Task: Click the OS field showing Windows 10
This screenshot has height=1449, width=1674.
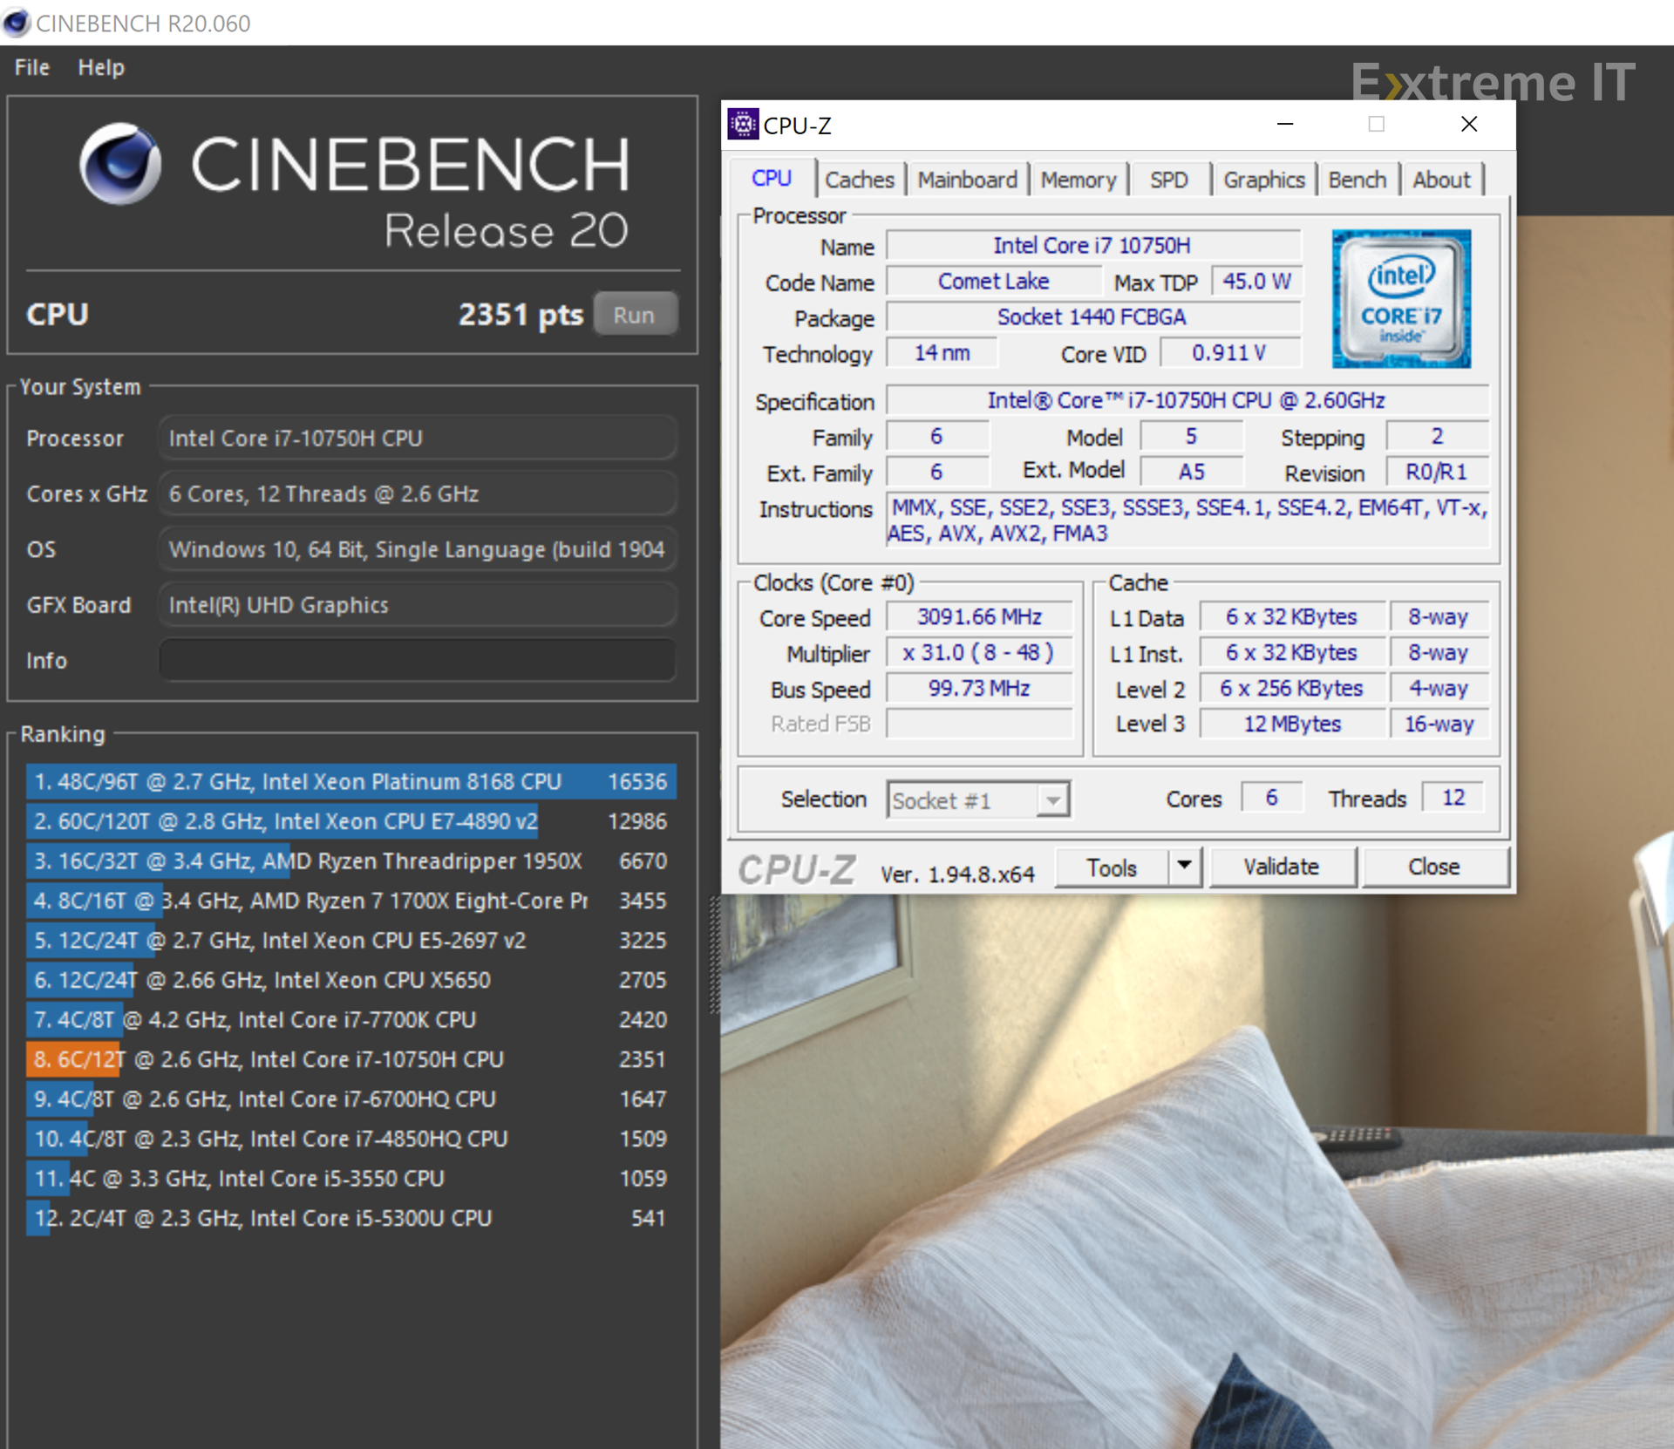Action: (x=418, y=549)
